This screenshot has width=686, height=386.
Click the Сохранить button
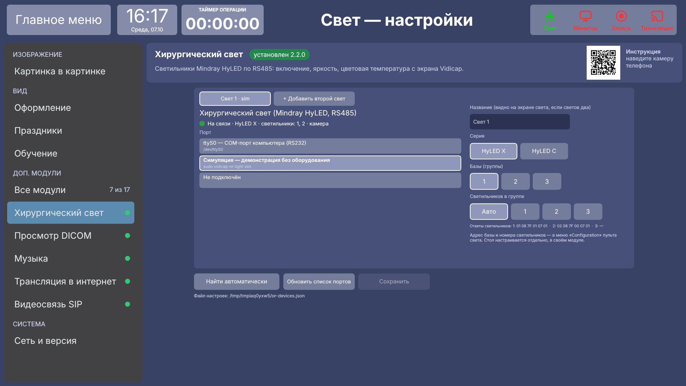pyautogui.click(x=394, y=282)
